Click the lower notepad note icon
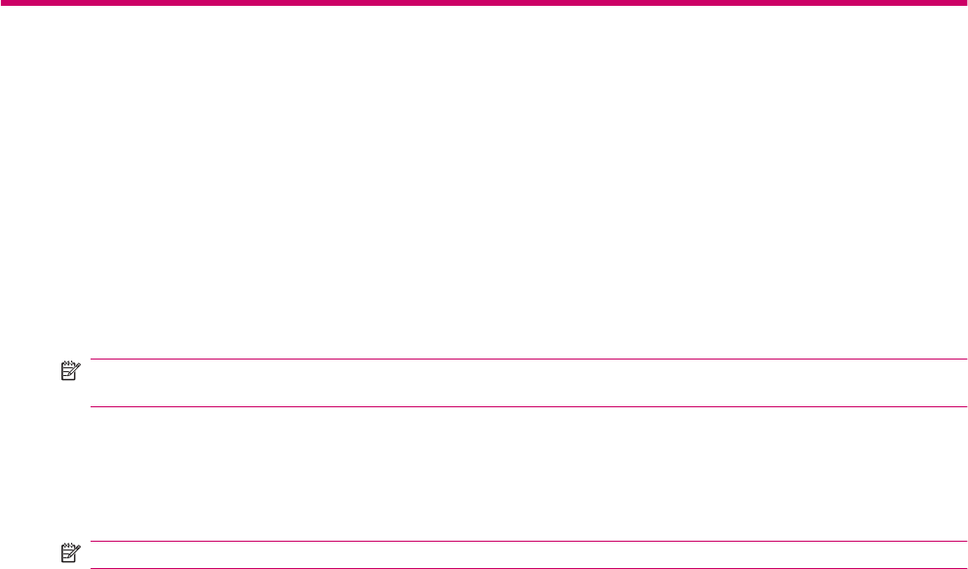 pyautogui.click(x=70, y=553)
